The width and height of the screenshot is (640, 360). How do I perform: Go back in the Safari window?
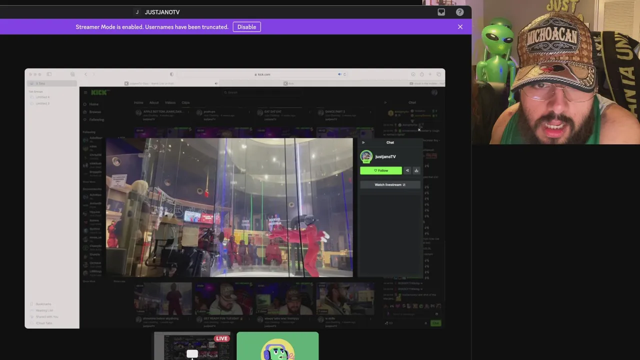[85, 74]
